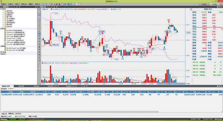Click the DualMA printer icon on chart
223x121 pixels.
click(x=51, y=9)
